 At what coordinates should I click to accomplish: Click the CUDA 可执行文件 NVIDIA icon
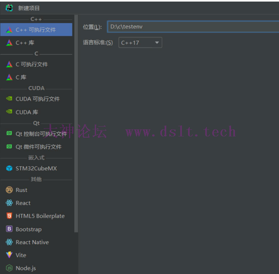tap(9, 98)
